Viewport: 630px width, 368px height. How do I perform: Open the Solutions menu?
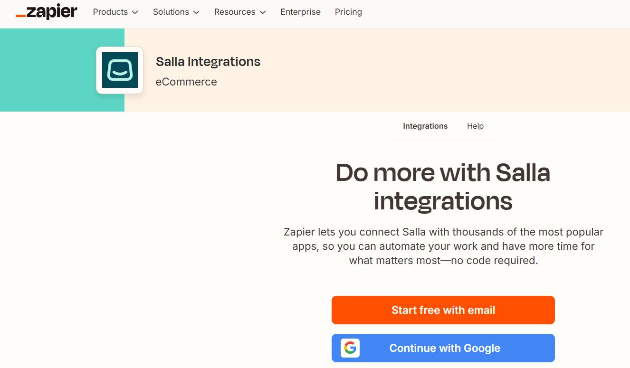176,12
